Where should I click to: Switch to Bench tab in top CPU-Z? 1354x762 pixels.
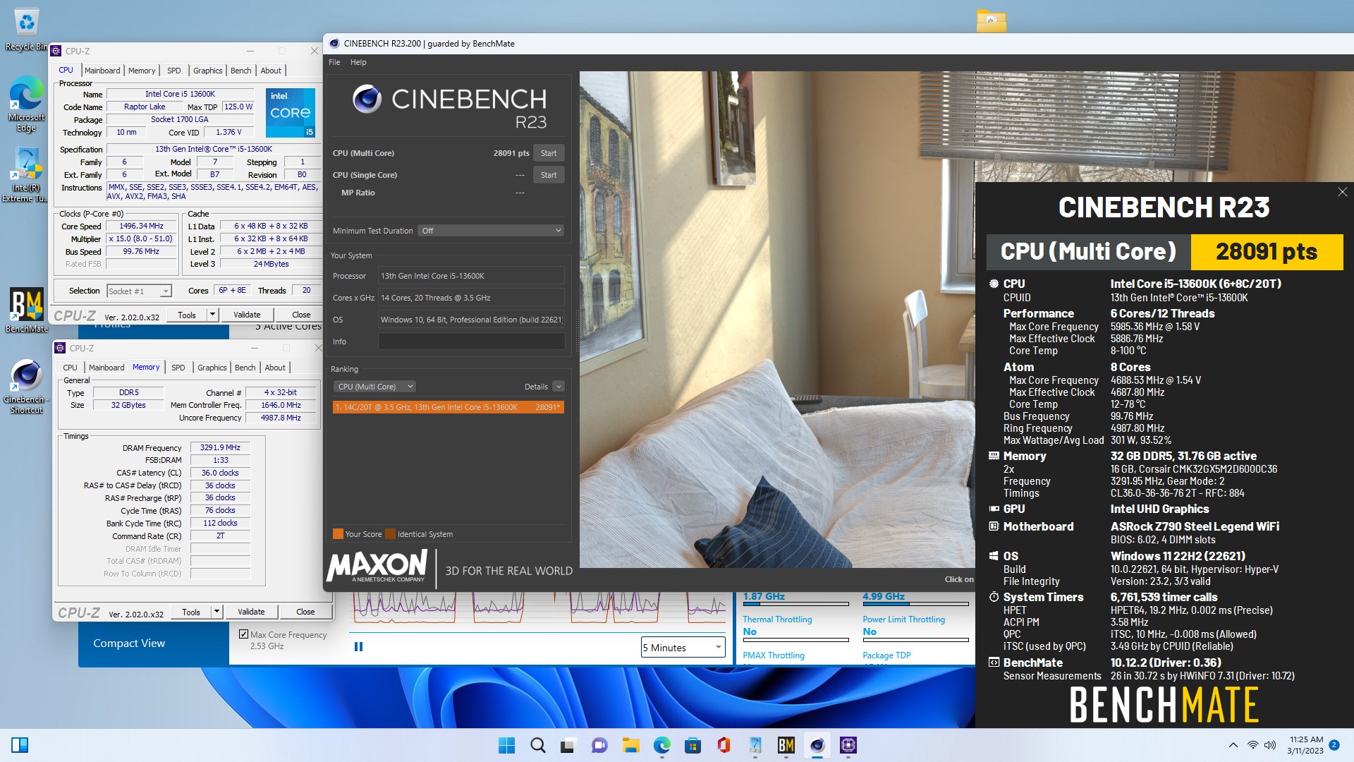240,71
